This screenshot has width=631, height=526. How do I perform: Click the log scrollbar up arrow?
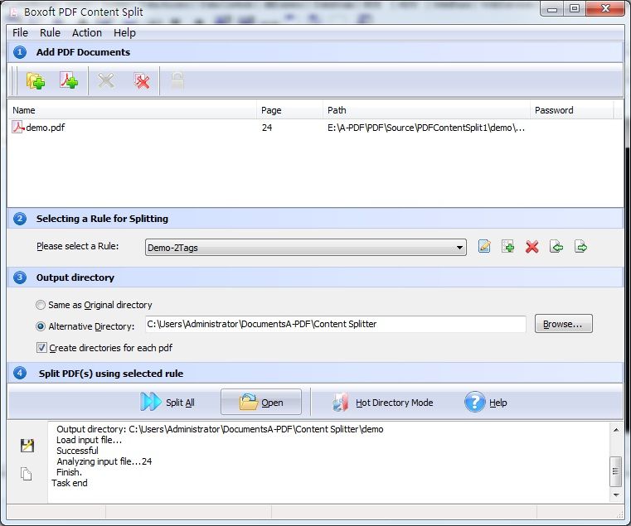pos(616,430)
